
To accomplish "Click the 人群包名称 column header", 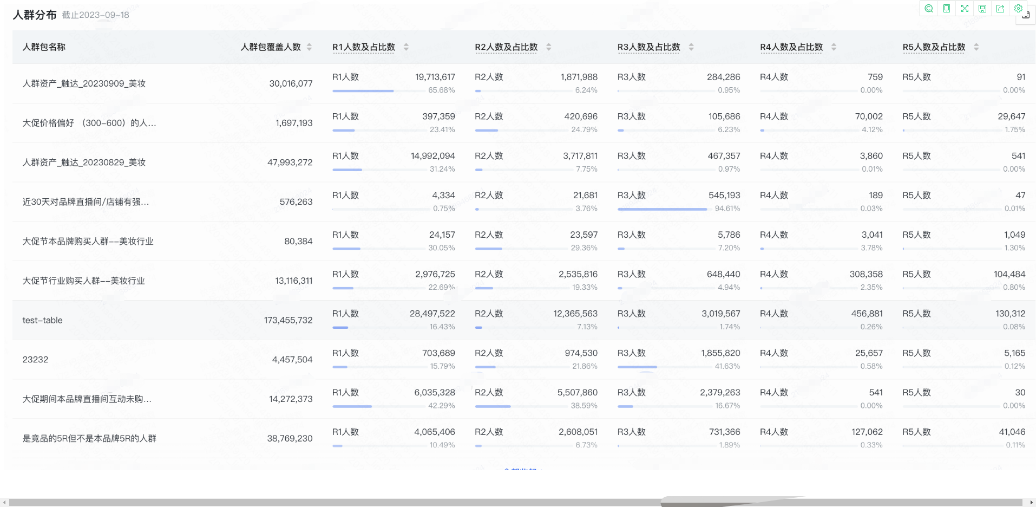I will [44, 47].
